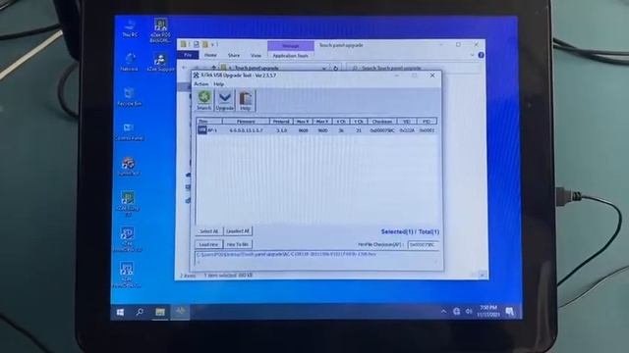Open the eZee POS BackOffice desktop icon
The height and width of the screenshot is (353, 629).
point(160,30)
